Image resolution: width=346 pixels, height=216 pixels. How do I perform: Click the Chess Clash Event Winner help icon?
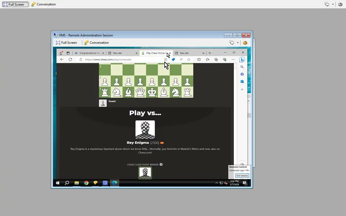(x=161, y=164)
